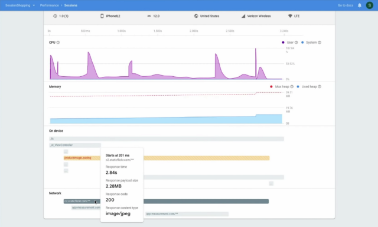This screenshot has width=378, height=227.
Task: Select the later app-measurement.com request bar
Action: pos(187,214)
